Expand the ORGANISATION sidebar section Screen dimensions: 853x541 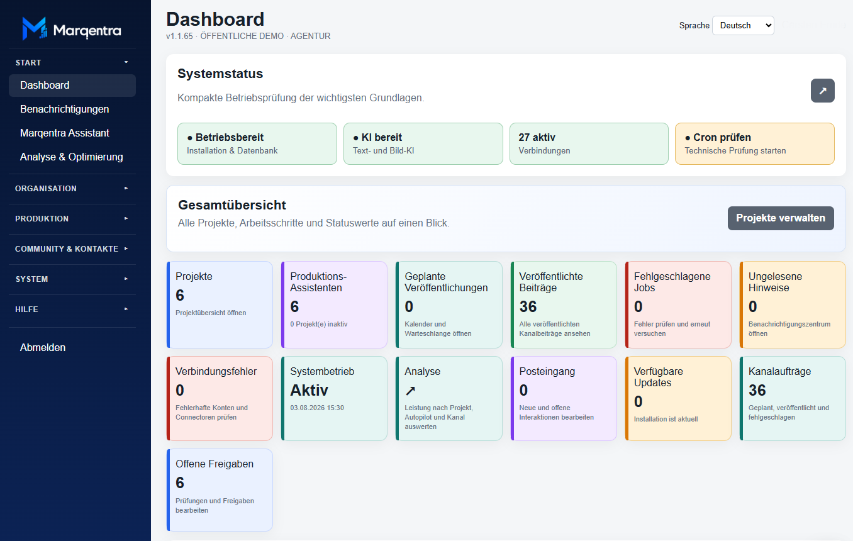click(x=72, y=188)
